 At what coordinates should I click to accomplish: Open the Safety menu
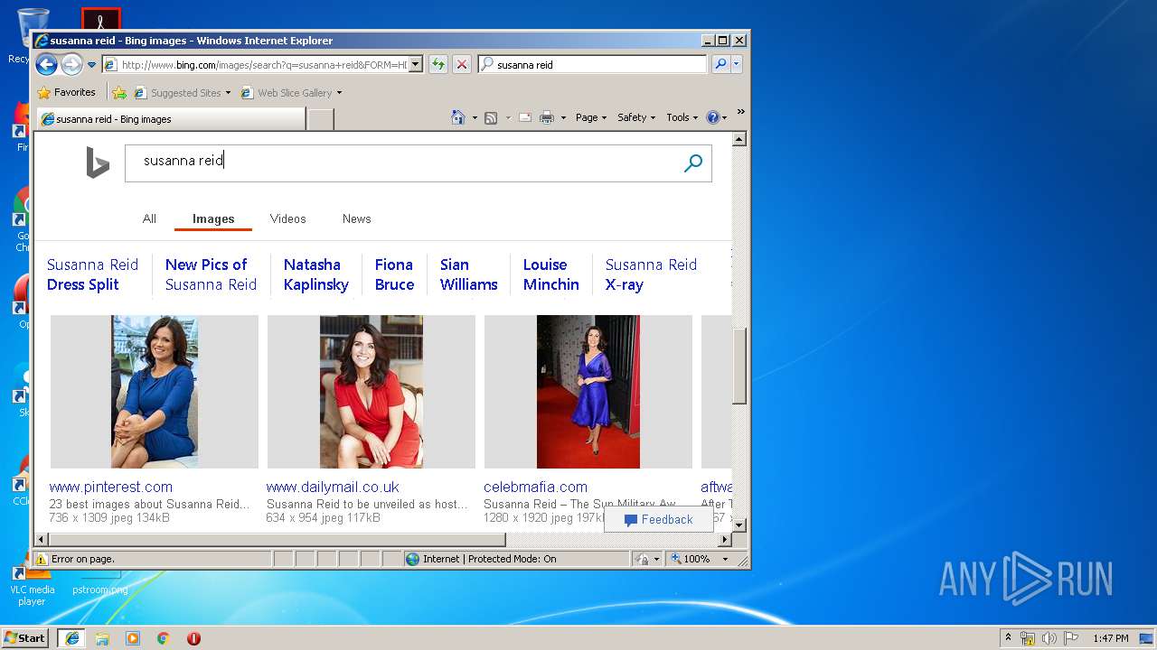(636, 117)
